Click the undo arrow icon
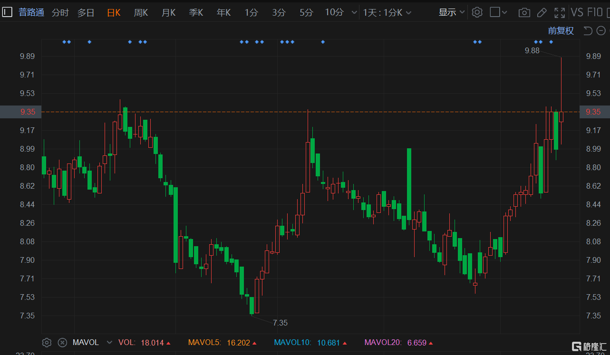610x355 pixels. click(x=588, y=31)
